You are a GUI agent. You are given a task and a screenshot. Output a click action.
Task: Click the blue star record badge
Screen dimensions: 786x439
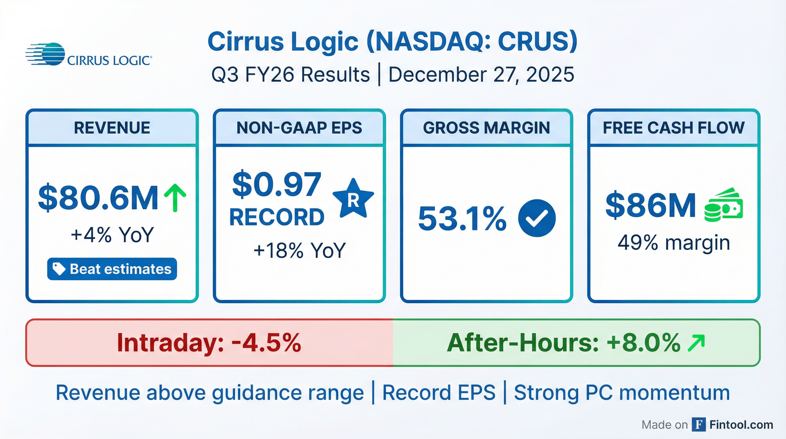(353, 199)
